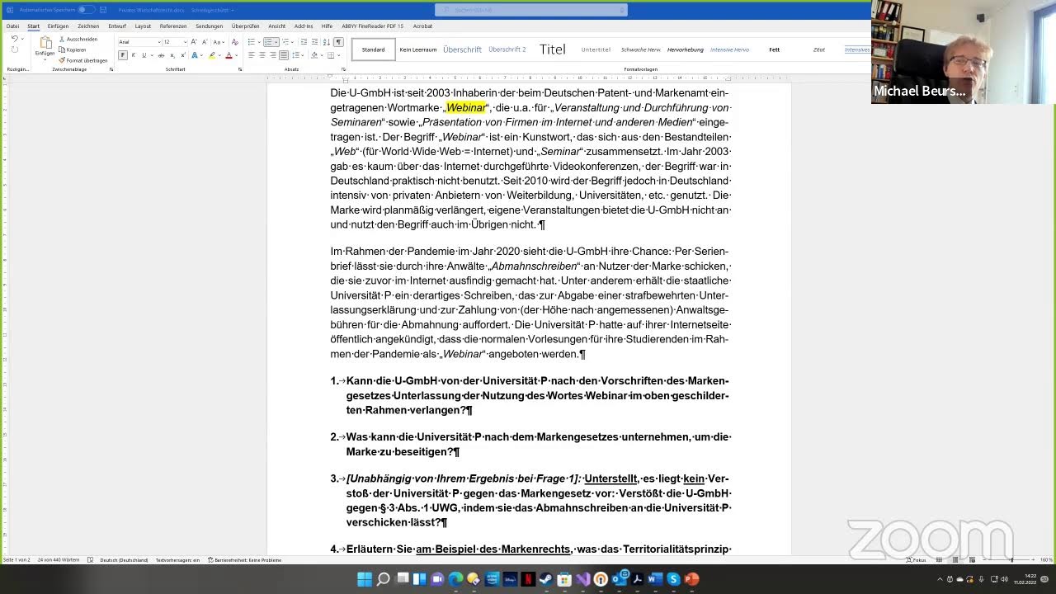Switch to the Layout ribbon tab

[143, 26]
